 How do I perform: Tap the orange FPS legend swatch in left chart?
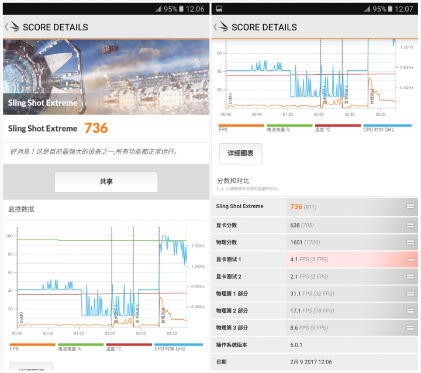(32, 344)
